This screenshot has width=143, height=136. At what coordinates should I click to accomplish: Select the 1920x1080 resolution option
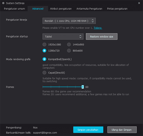[44, 45]
